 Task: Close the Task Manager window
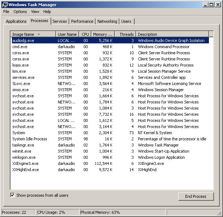pyautogui.click(x=218, y=5)
